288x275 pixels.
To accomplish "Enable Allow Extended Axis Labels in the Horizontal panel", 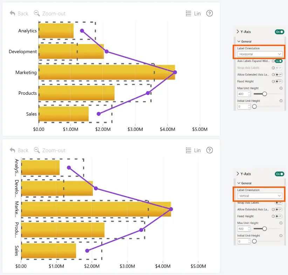I will pos(279,75).
